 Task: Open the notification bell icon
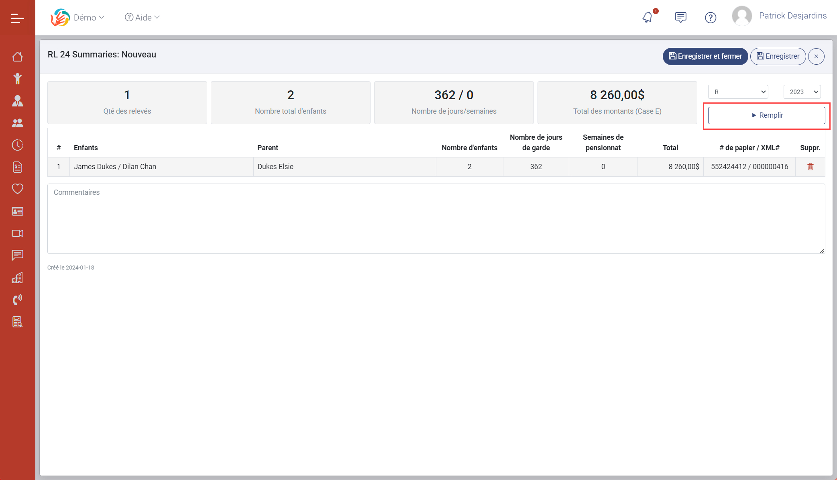pos(647,17)
